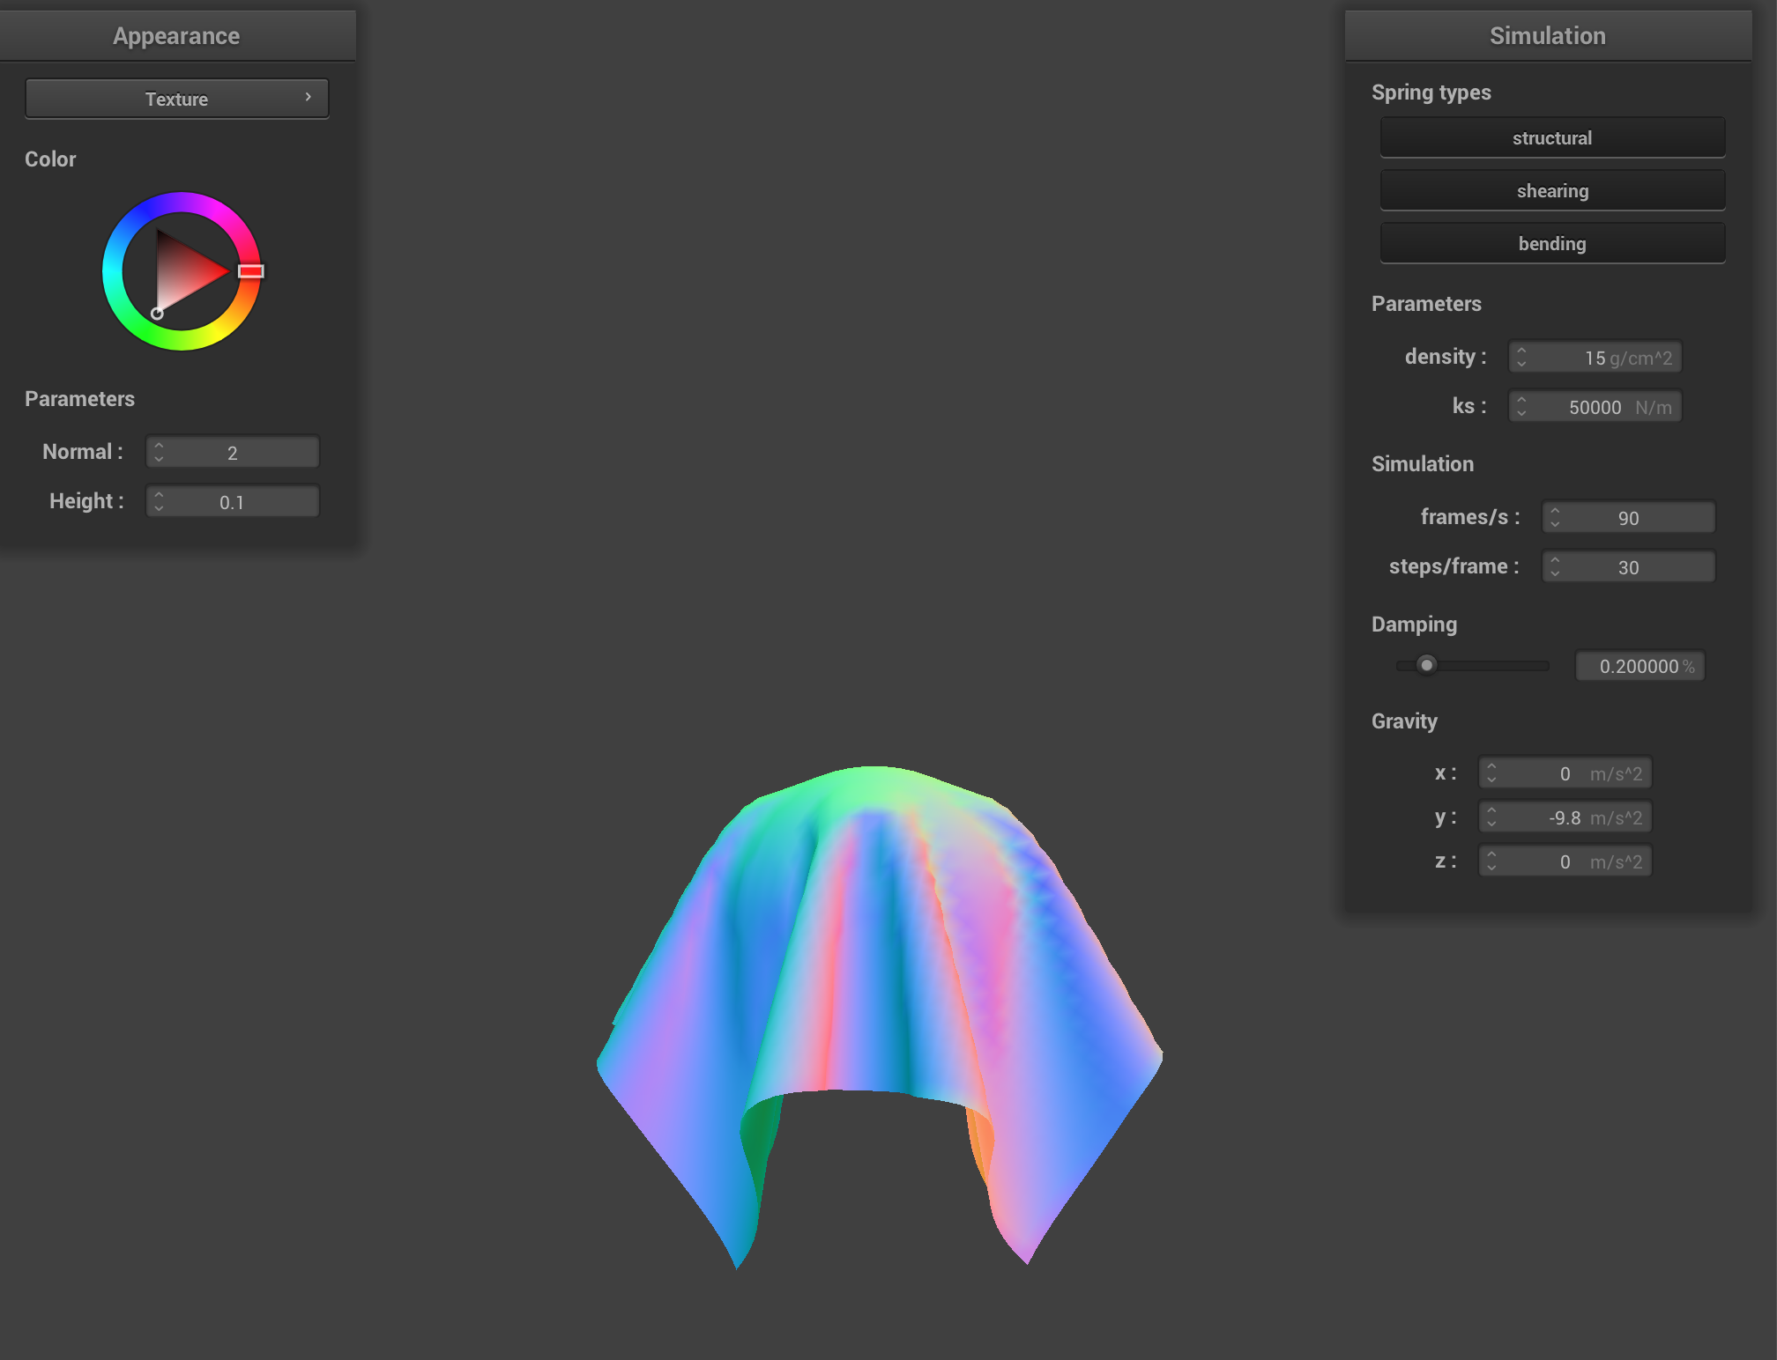Click the "Gravity" section label
The height and width of the screenshot is (1360, 1777).
tap(1404, 721)
